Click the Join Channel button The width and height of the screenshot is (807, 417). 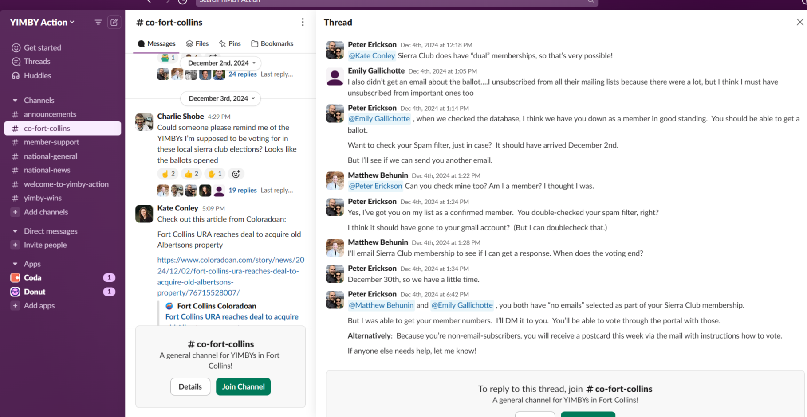tap(243, 387)
